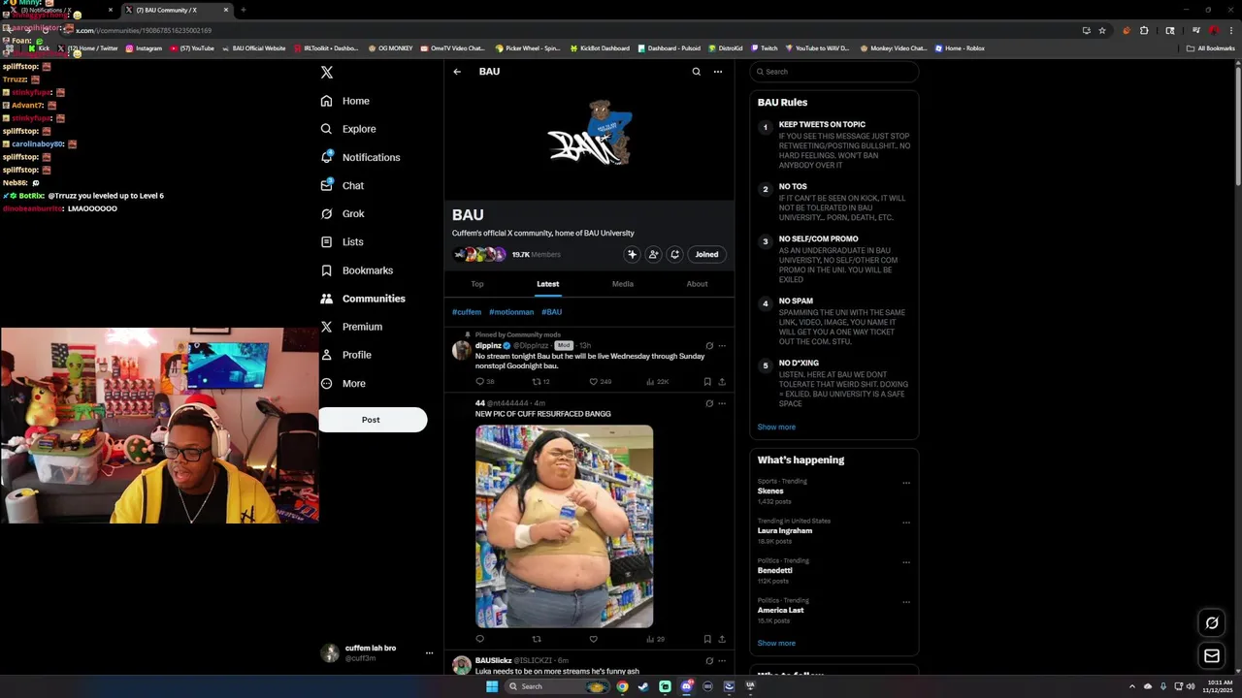Viewport: 1242px width, 698px height.
Task: Filter by #motionman hashtag
Action: pyautogui.click(x=511, y=312)
